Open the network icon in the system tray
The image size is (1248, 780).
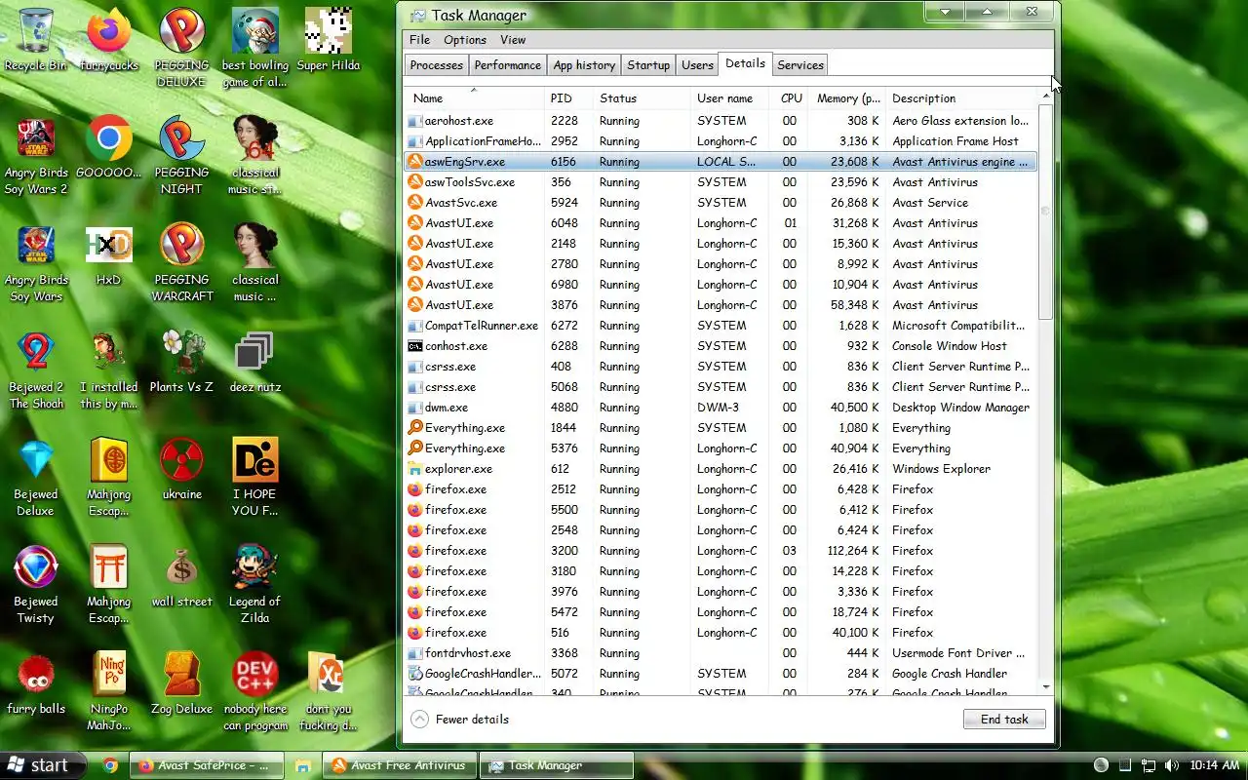point(1148,765)
